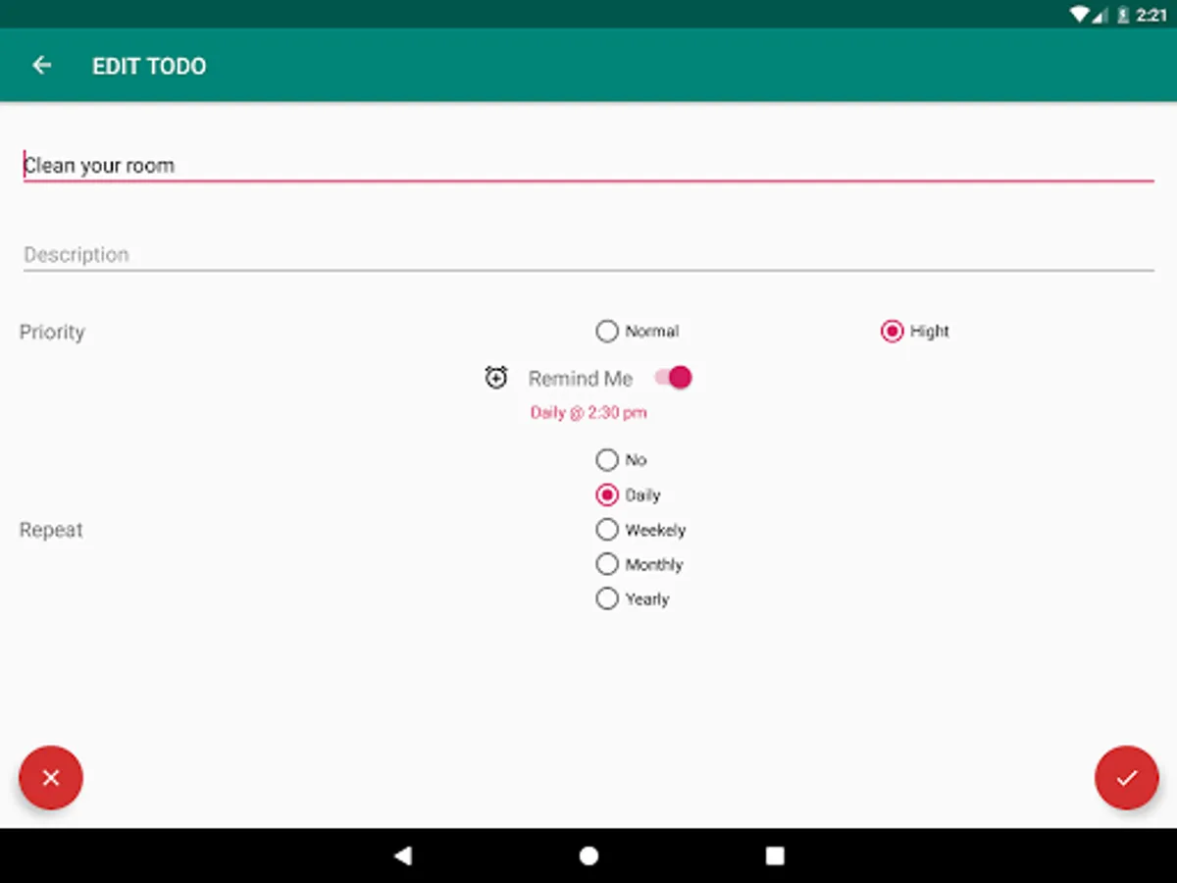Click the Remind Me label
The height and width of the screenshot is (883, 1177).
(x=581, y=378)
